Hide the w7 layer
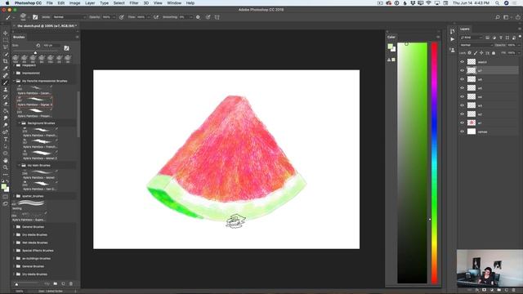 pyautogui.click(x=462, y=70)
